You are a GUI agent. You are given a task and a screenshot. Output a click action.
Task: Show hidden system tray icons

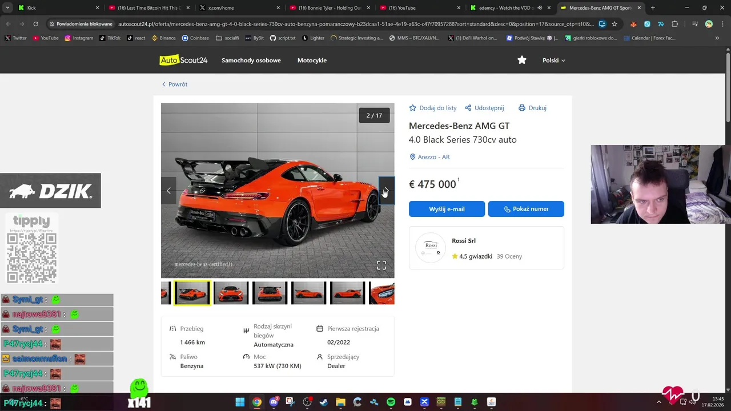point(659,402)
